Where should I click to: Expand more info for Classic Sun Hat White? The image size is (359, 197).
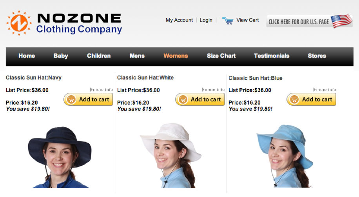[x=213, y=90]
